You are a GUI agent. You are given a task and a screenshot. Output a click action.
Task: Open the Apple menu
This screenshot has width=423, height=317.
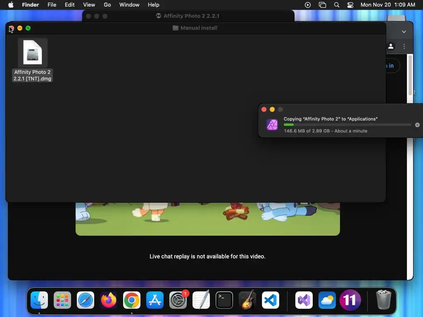pos(11,5)
